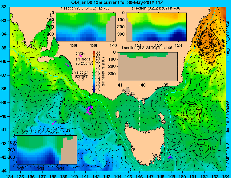Click the white section line at latitude -41
Image resolution: width=231 pixels, height=178 pixels.
(110, 130)
